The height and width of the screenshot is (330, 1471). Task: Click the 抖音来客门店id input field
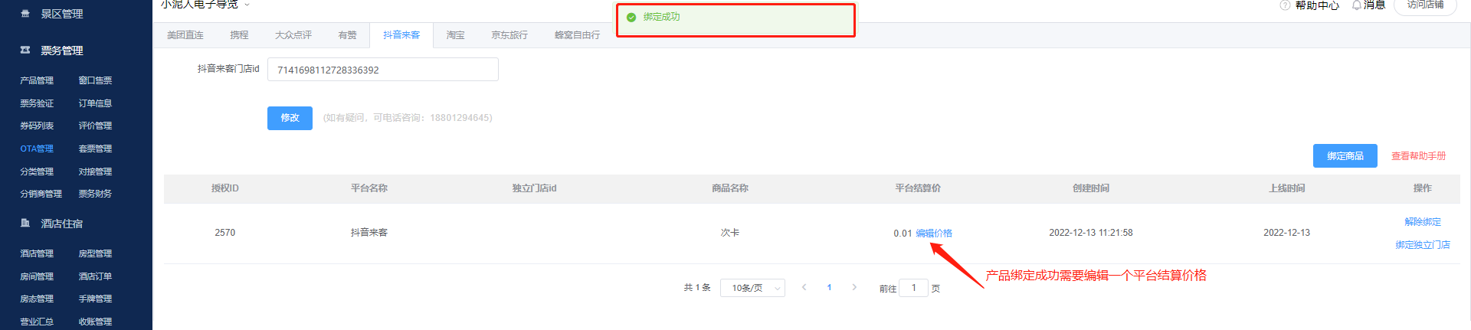coord(382,70)
